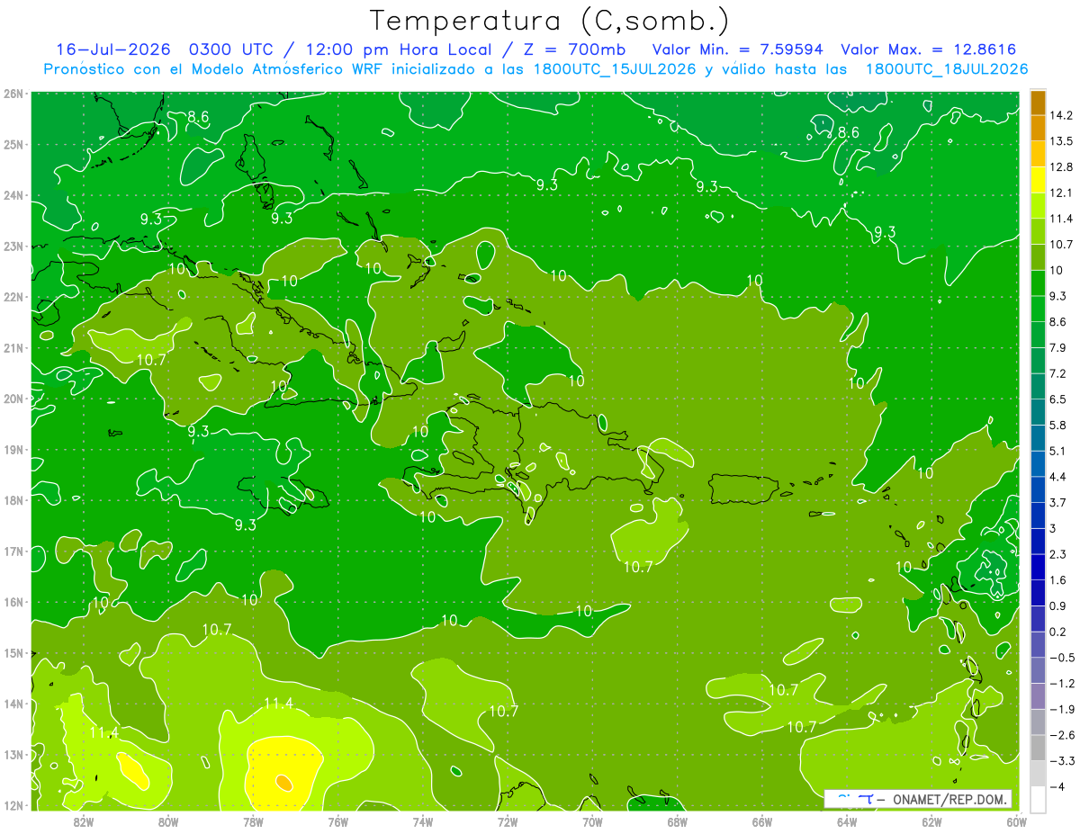This screenshot has height=834, width=1080.
Task: Click the colorbar label "0.9"
Action: pos(1058,605)
